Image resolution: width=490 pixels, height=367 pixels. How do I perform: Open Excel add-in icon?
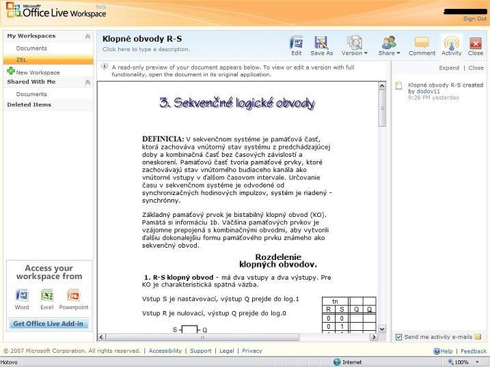point(46,295)
